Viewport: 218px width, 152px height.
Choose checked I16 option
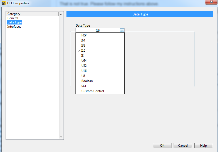[100, 51]
